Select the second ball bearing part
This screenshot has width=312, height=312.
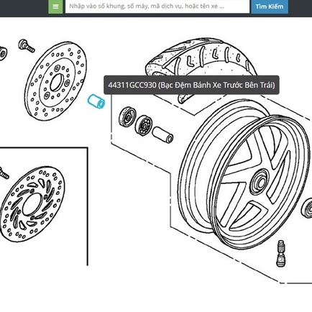[x=143, y=125]
